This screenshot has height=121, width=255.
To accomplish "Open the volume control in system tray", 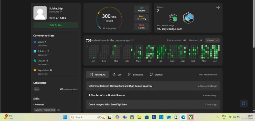I will pyautogui.click(x=234, y=117).
